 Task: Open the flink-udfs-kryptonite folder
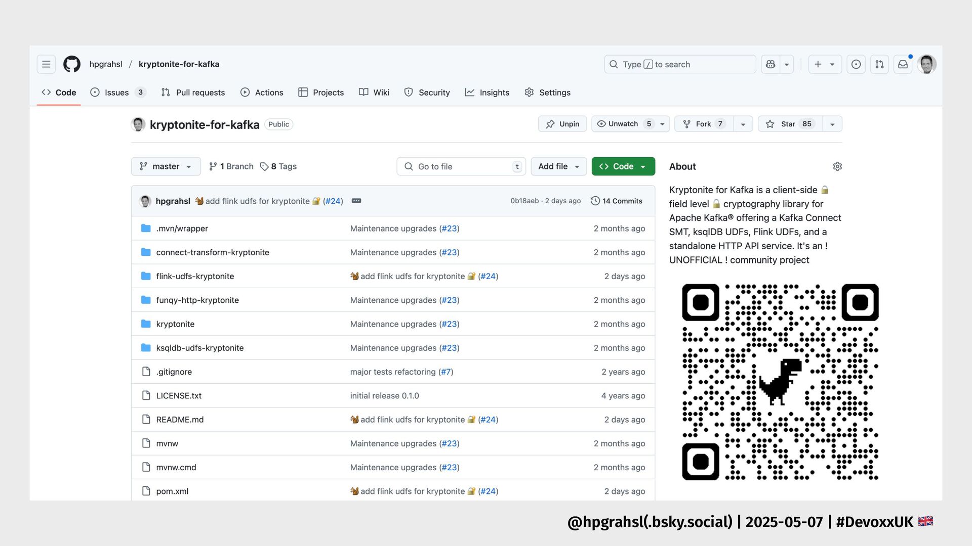tap(195, 276)
